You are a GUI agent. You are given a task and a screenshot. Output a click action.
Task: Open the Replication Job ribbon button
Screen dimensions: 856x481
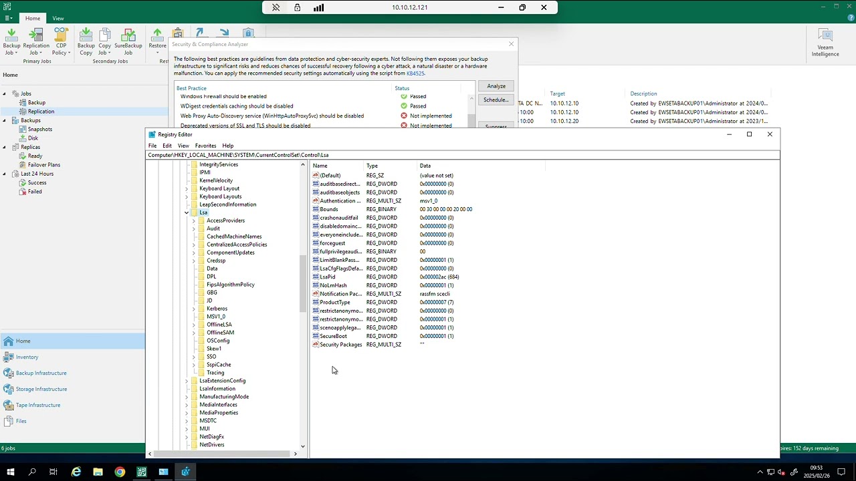(x=36, y=41)
